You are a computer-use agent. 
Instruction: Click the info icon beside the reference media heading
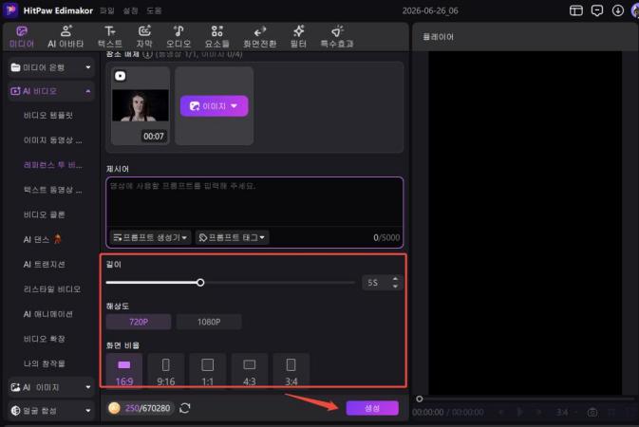click(147, 54)
